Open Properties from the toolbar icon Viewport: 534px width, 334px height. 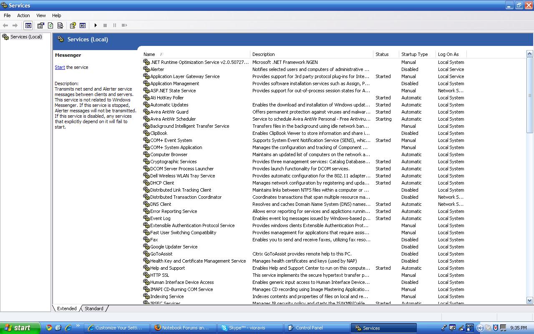tap(40, 25)
